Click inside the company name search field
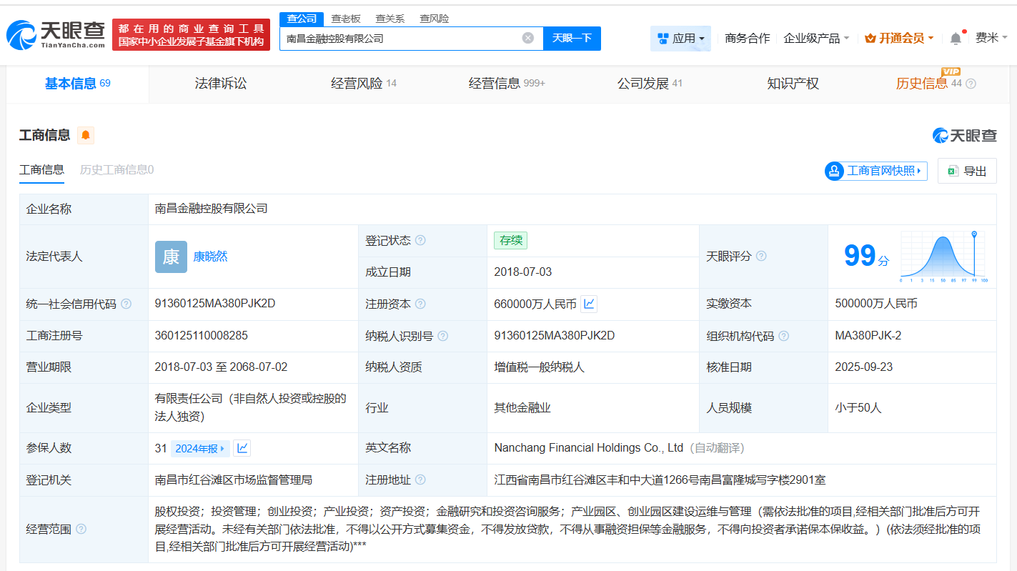Screen dimensions: 1017x571 pyautogui.click(x=400, y=38)
